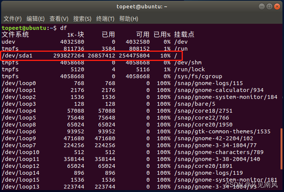Click the /snap/gtk-common-themes/1535 mount point
Screen dimensions: 284x192
(x=222, y=131)
